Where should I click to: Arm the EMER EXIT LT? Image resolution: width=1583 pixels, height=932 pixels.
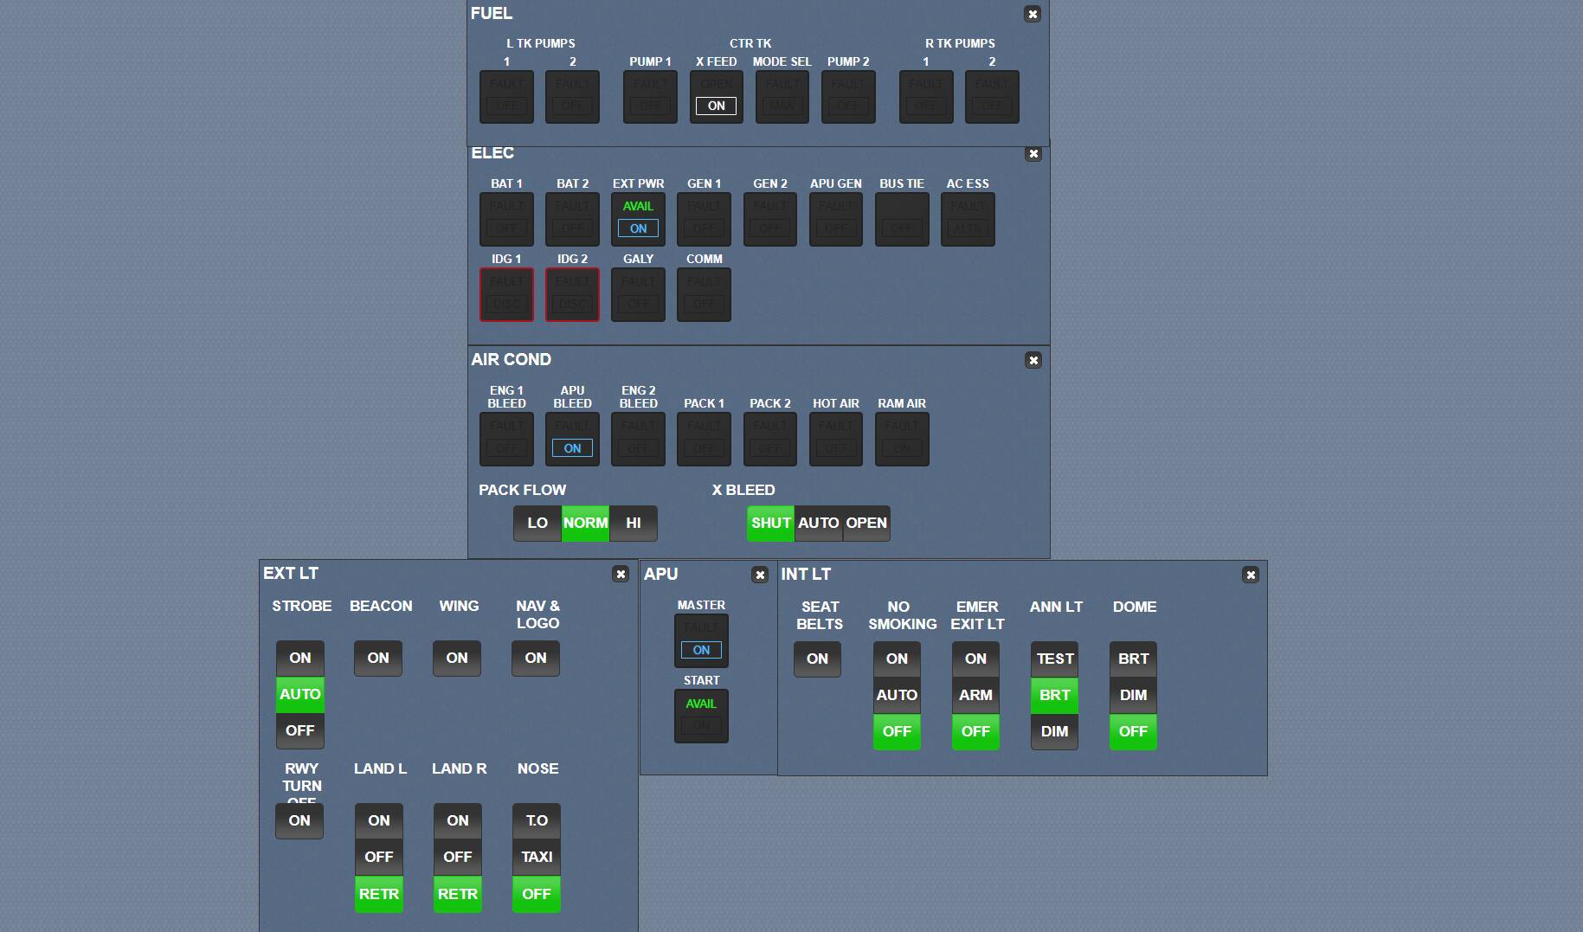[975, 695]
